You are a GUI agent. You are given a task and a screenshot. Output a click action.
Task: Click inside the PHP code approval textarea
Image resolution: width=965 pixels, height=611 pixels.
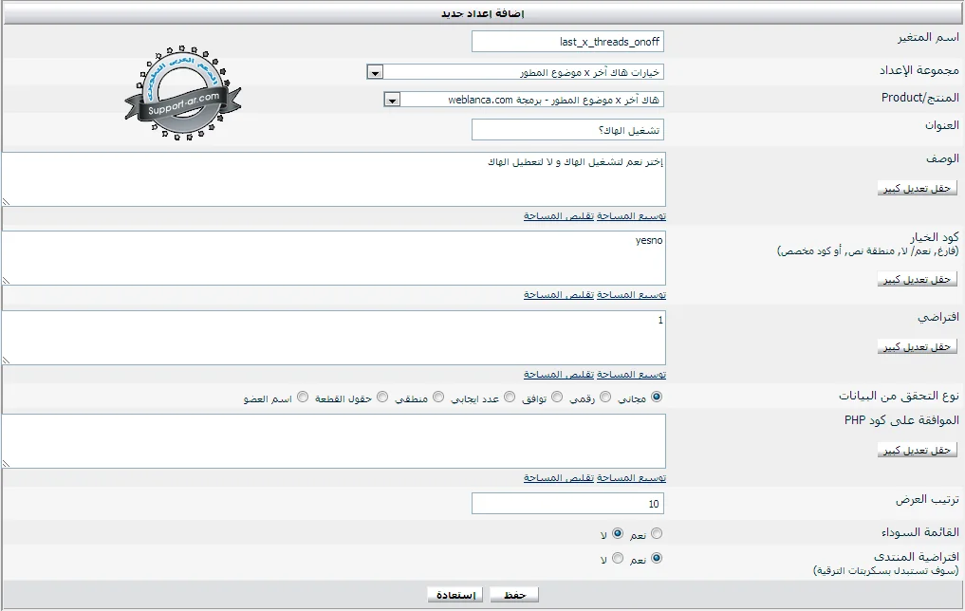(x=334, y=441)
